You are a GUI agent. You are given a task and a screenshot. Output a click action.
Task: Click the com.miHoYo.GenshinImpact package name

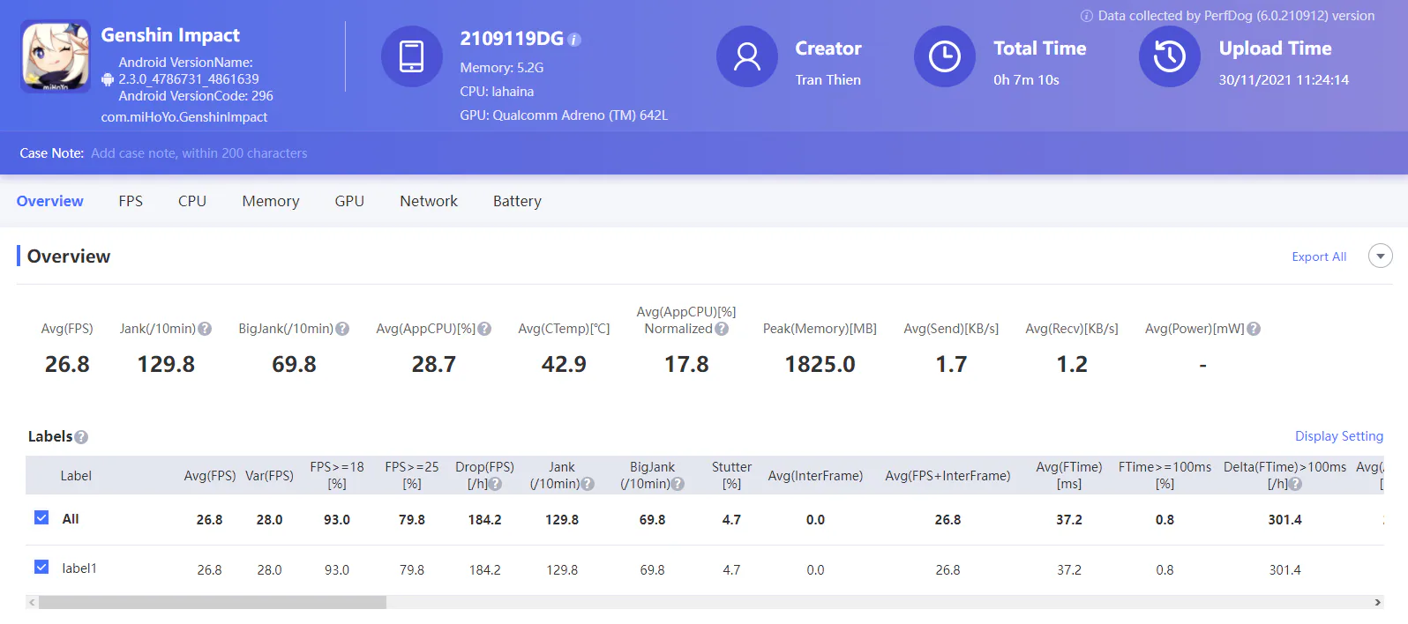184,117
